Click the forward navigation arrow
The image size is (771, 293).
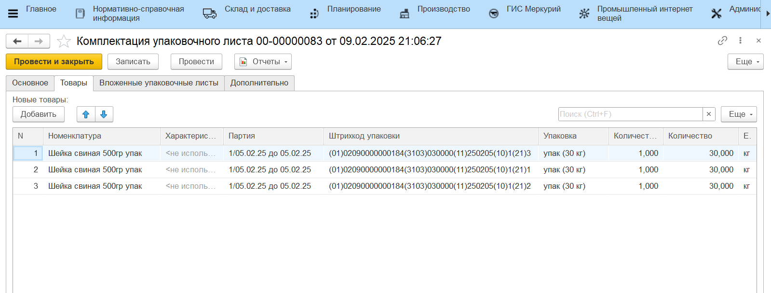[x=39, y=42]
